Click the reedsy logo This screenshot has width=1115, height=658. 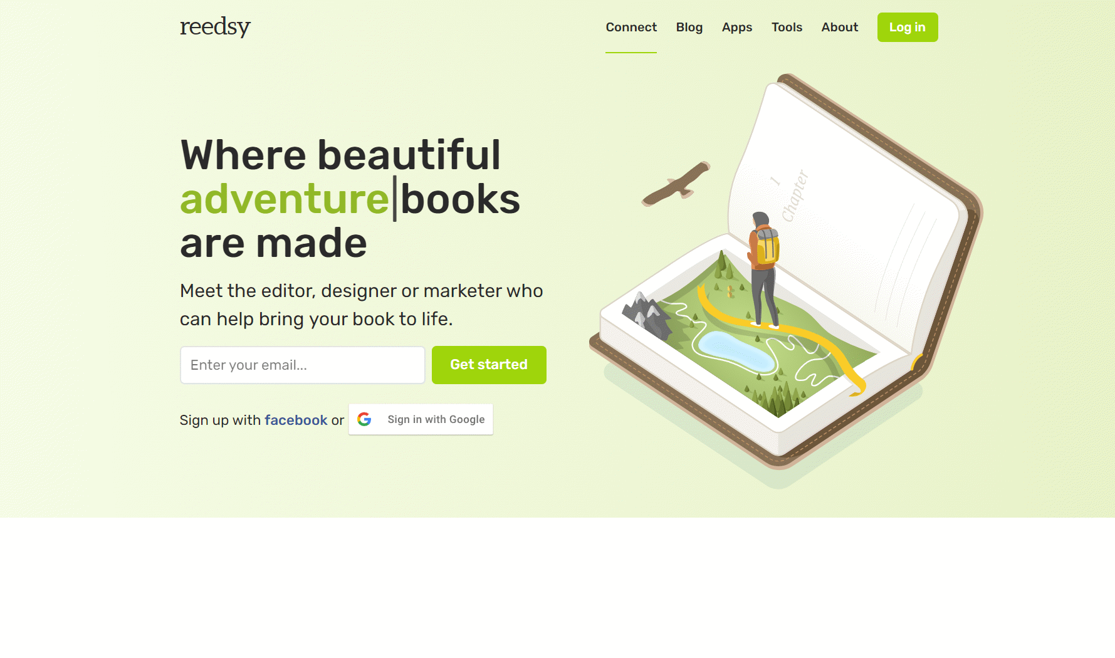tap(215, 27)
